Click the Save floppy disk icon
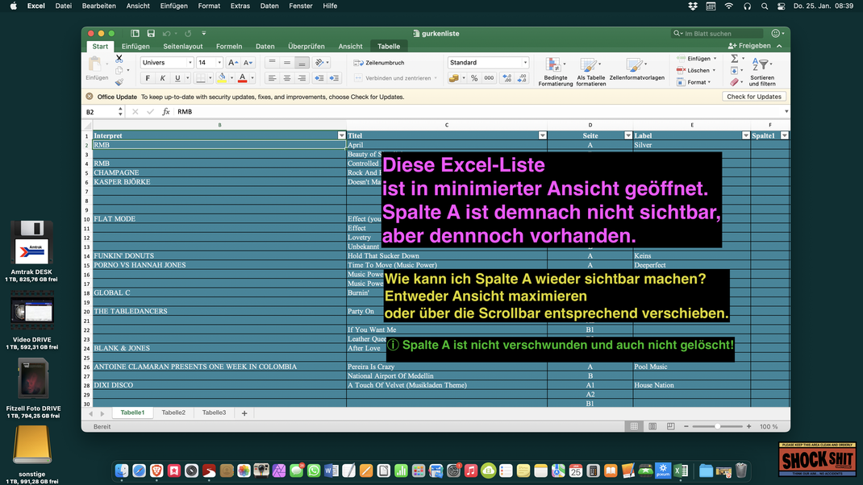This screenshot has width=863, height=485. [x=151, y=34]
